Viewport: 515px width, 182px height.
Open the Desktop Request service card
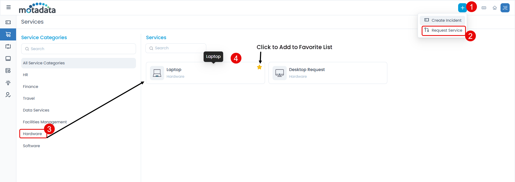[328, 73]
